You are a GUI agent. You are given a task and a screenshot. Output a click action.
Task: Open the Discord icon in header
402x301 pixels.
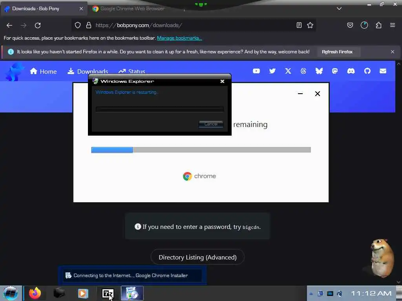point(351,71)
